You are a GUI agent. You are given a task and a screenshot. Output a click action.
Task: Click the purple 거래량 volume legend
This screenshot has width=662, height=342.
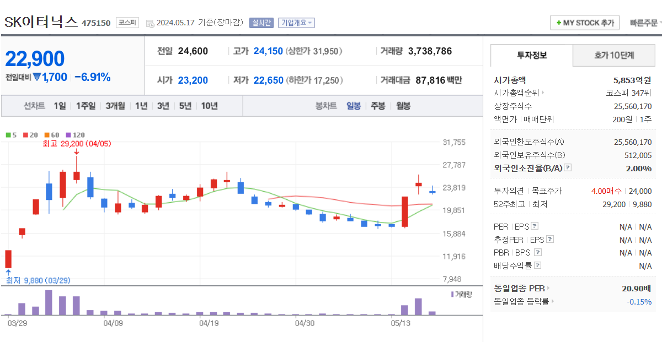click(461, 295)
